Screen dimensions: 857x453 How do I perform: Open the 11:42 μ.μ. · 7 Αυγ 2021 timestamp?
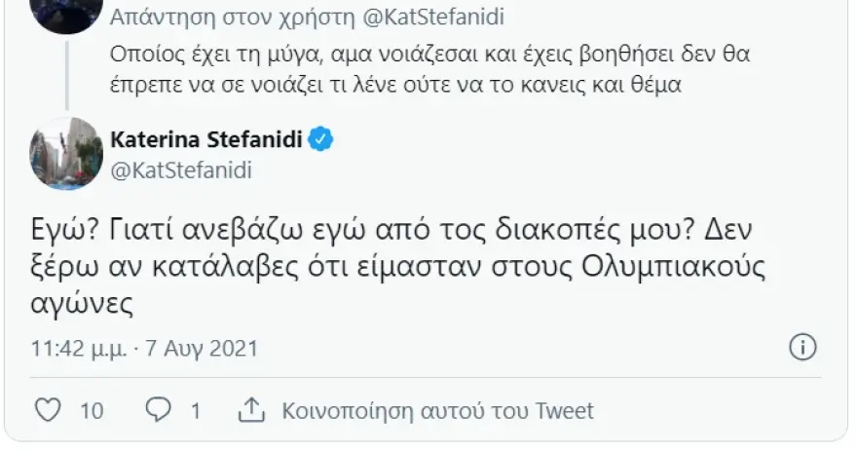click(x=145, y=348)
